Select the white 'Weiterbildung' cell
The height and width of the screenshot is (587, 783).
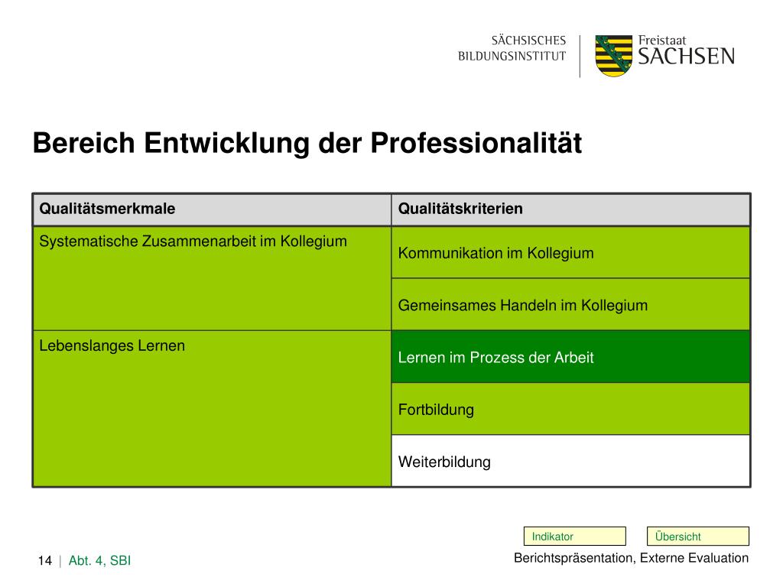coord(570,461)
